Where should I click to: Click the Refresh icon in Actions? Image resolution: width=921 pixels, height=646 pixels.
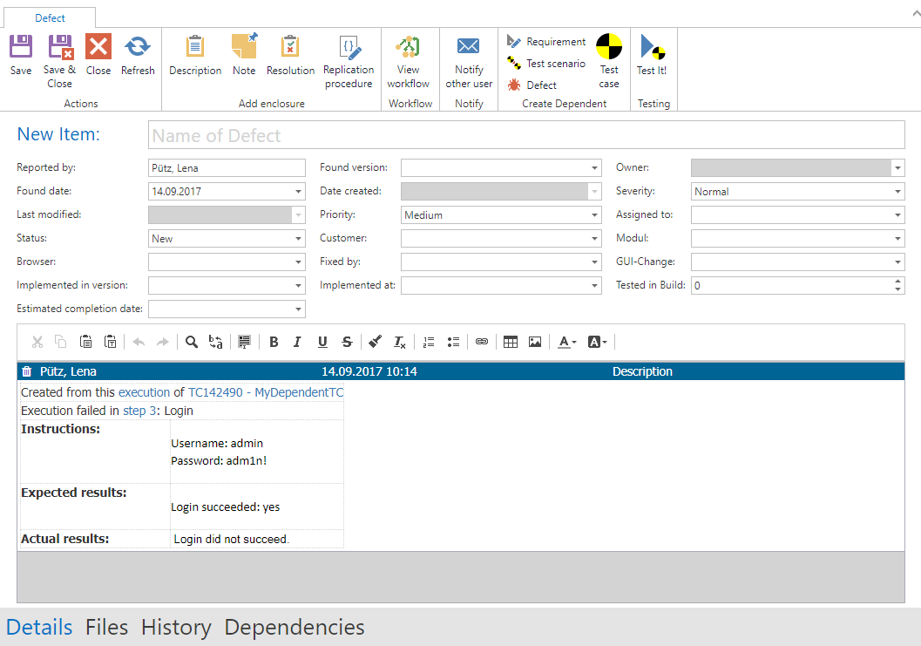point(138,47)
